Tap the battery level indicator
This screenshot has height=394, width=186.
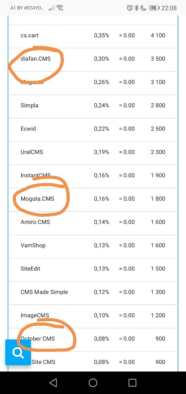(154, 8)
